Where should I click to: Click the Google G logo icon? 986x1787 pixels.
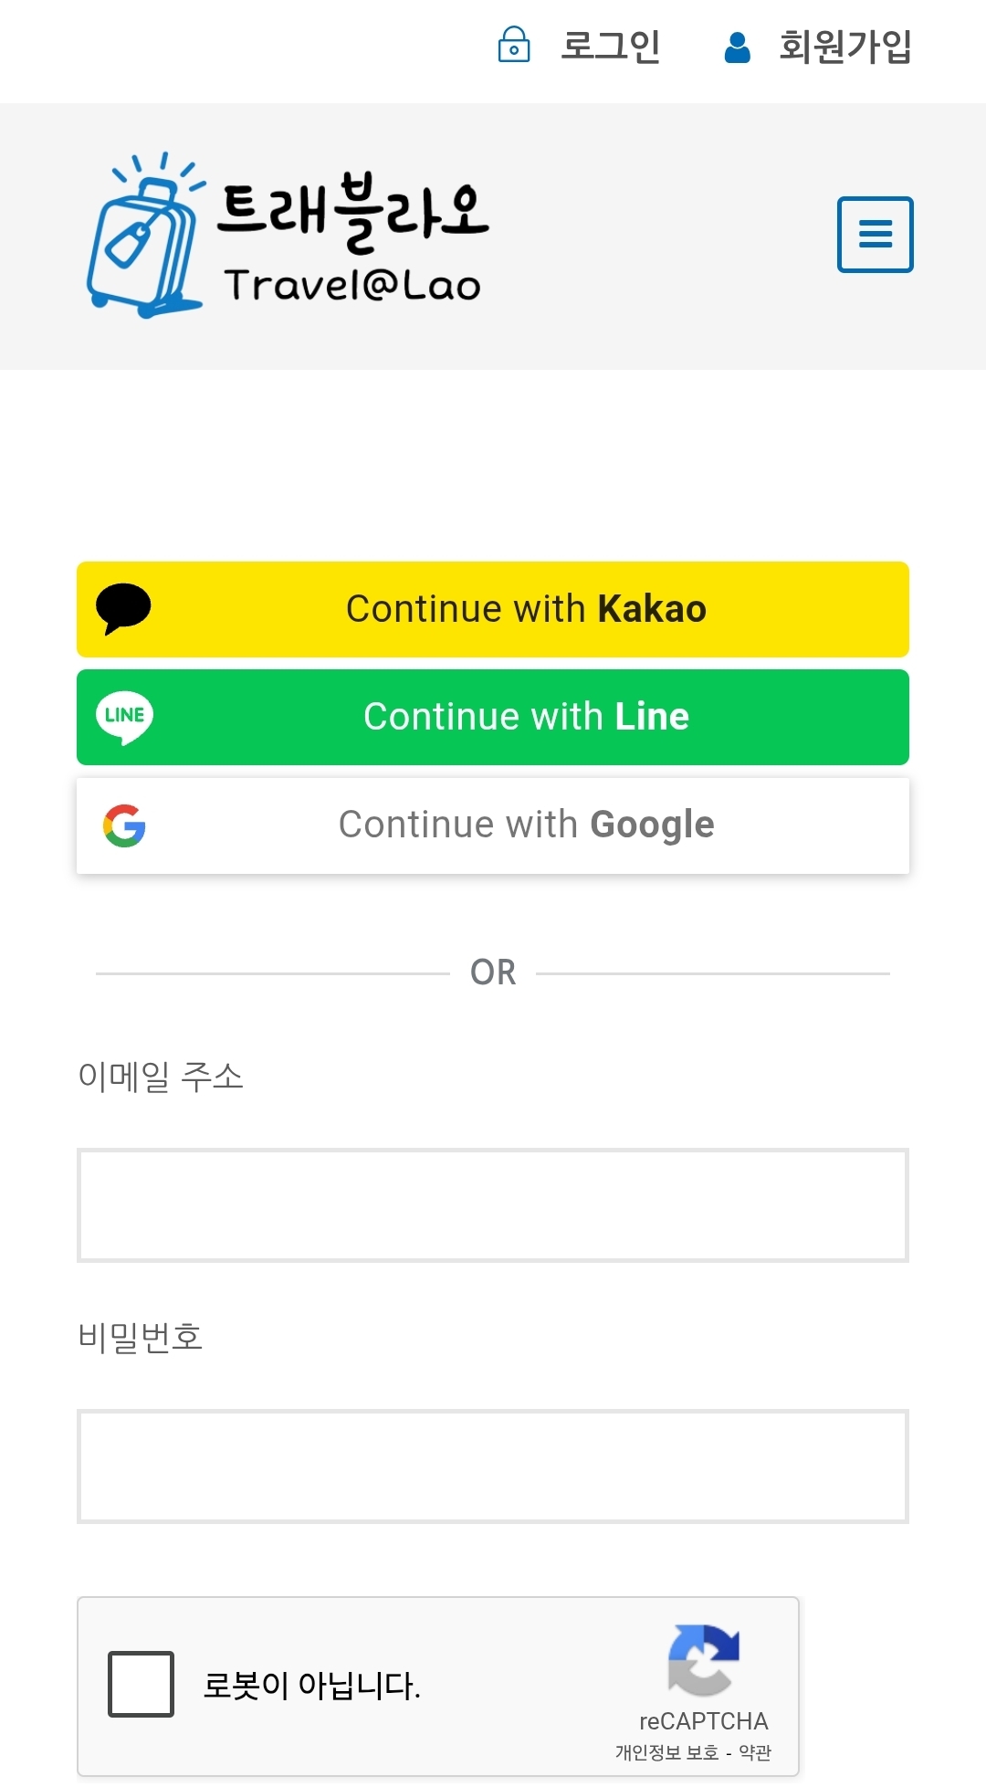pos(124,825)
